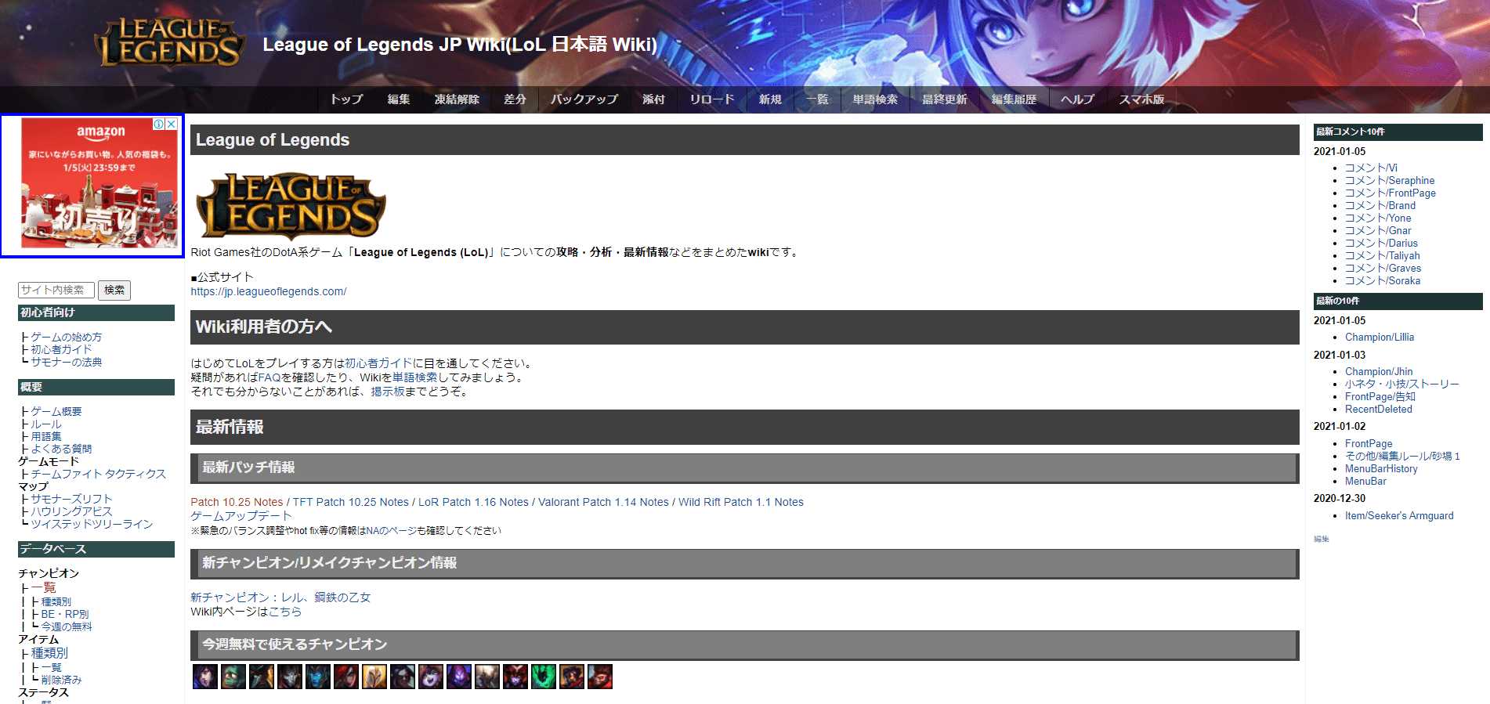The width and height of the screenshot is (1490, 704).
Task: Select バックアップ in the top navigation
Action: [x=584, y=99]
